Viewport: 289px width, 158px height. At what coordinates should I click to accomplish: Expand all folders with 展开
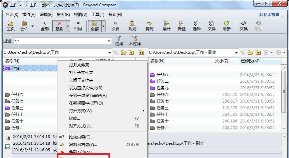166,26
